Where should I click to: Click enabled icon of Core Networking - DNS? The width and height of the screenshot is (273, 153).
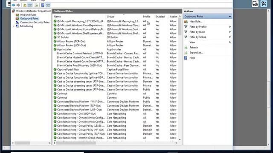55,113
